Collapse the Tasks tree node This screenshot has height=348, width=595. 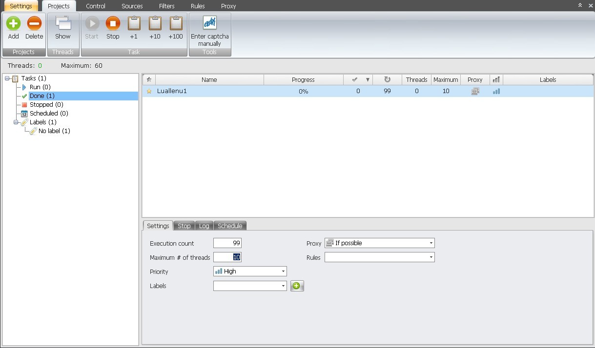[x=7, y=78]
